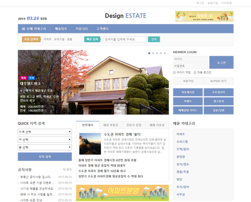
Task: Switch to the 해외 부동산 tab
Action: 110,125
